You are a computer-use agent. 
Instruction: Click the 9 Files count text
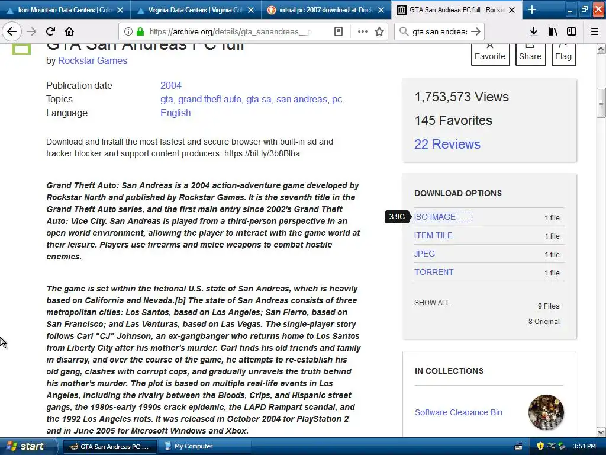pyautogui.click(x=549, y=306)
